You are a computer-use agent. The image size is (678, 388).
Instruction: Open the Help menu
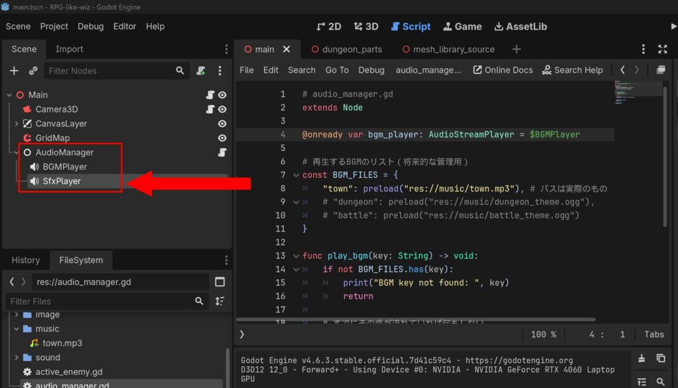coord(155,26)
